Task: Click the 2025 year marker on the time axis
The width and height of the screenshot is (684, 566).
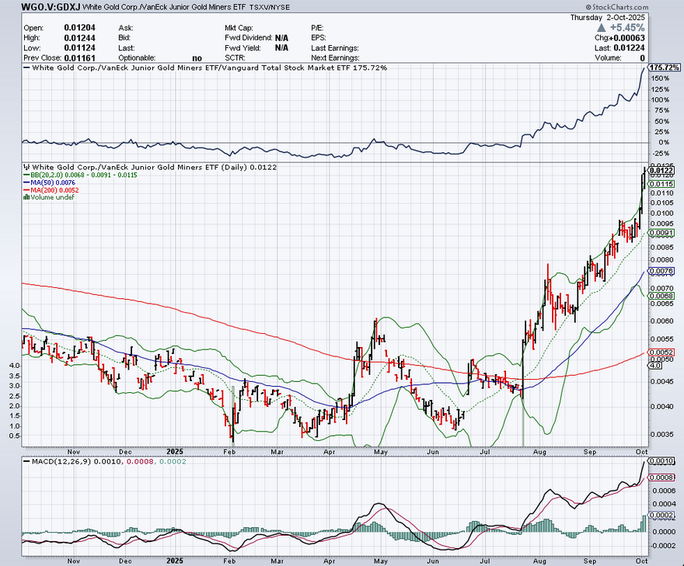Action: point(176,450)
